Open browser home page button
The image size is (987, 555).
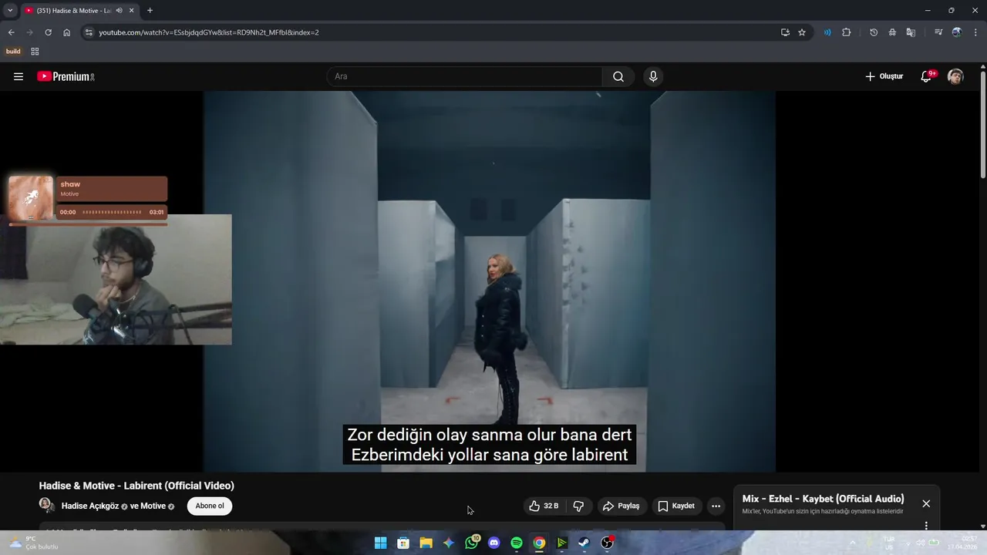pos(66,32)
